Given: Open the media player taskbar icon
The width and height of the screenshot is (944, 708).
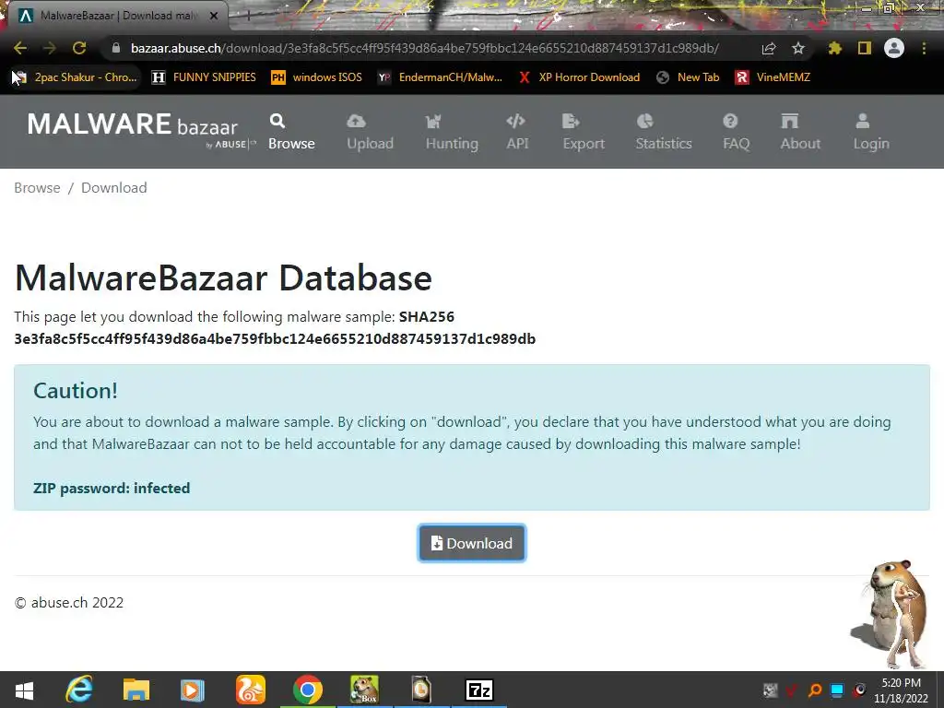Looking at the screenshot, I should click(x=193, y=690).
